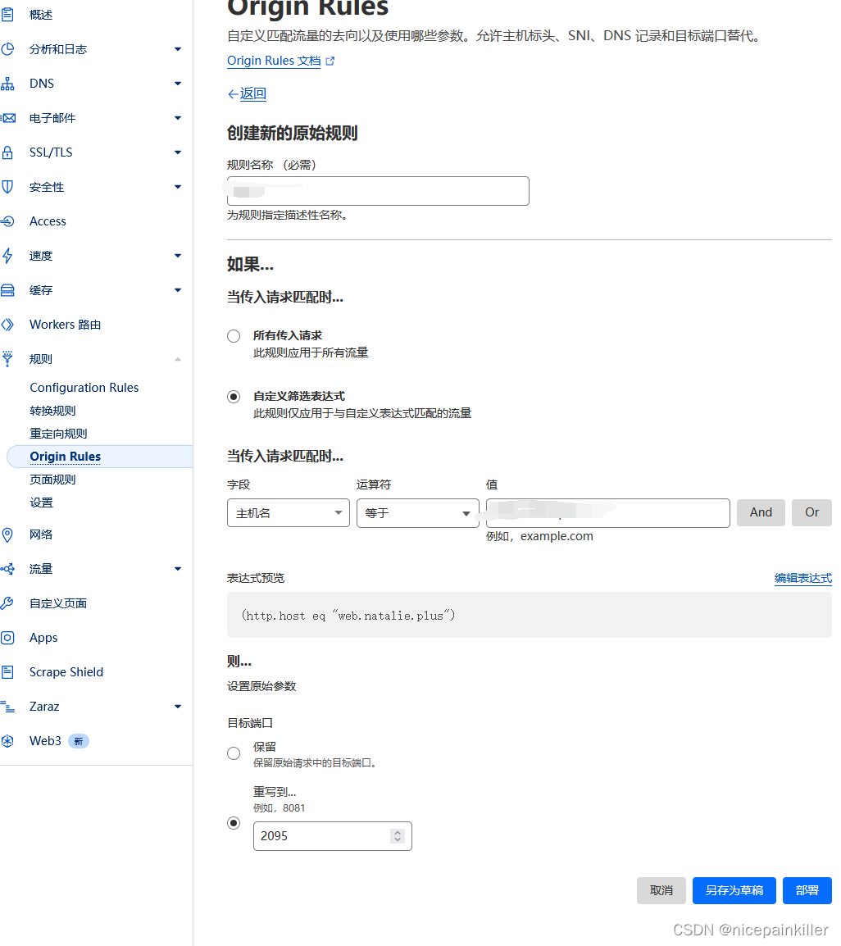Screen dimensions: 841x946
Task: Click the Web3 sidebar icon
Action: [x=9, y=740]
